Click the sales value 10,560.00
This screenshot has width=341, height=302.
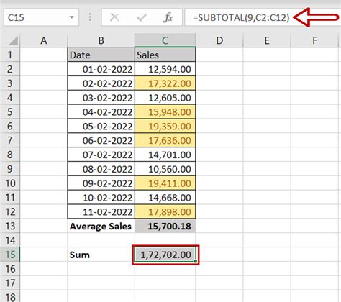[x=165, y=169]
